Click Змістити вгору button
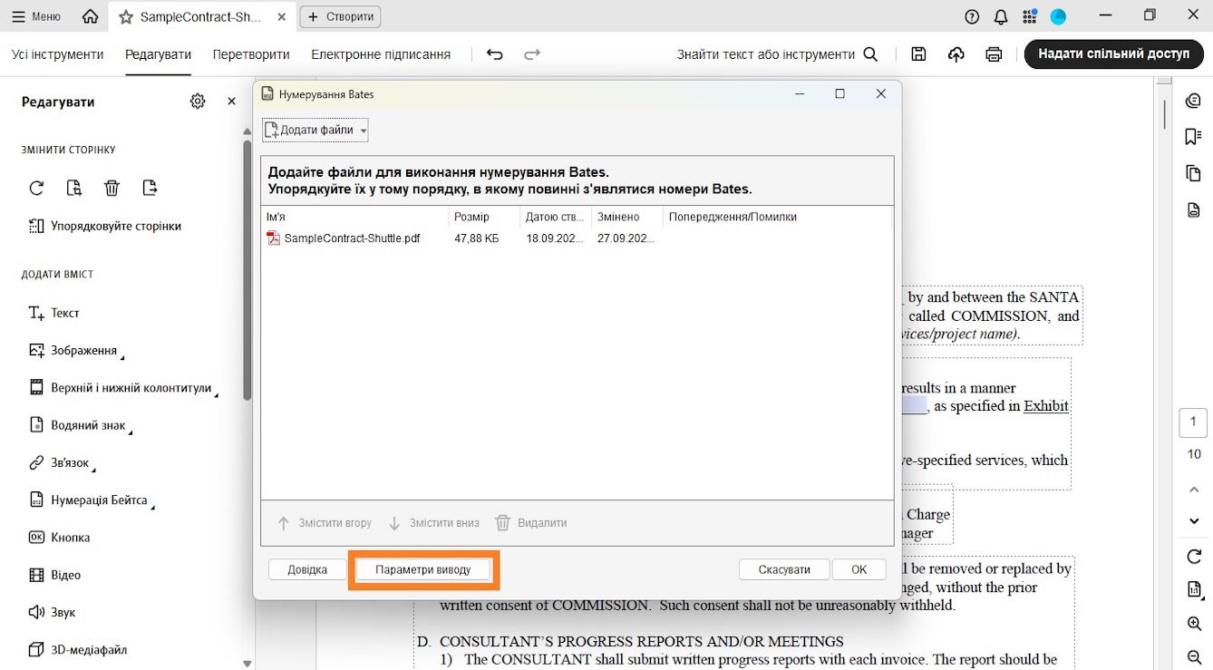1213x670 pixels. pos(324,523)
